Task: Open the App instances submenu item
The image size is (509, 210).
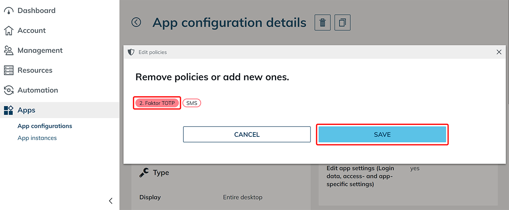Action: tap(37, 138)
